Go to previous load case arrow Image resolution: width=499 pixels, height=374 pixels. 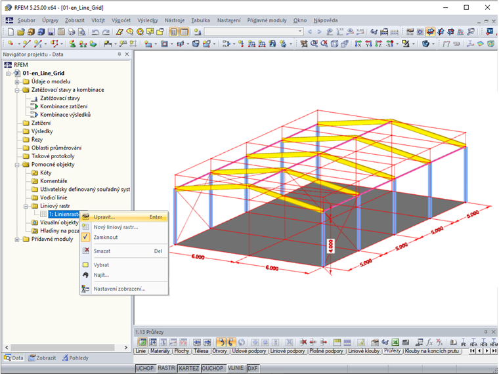coord(310,31)
